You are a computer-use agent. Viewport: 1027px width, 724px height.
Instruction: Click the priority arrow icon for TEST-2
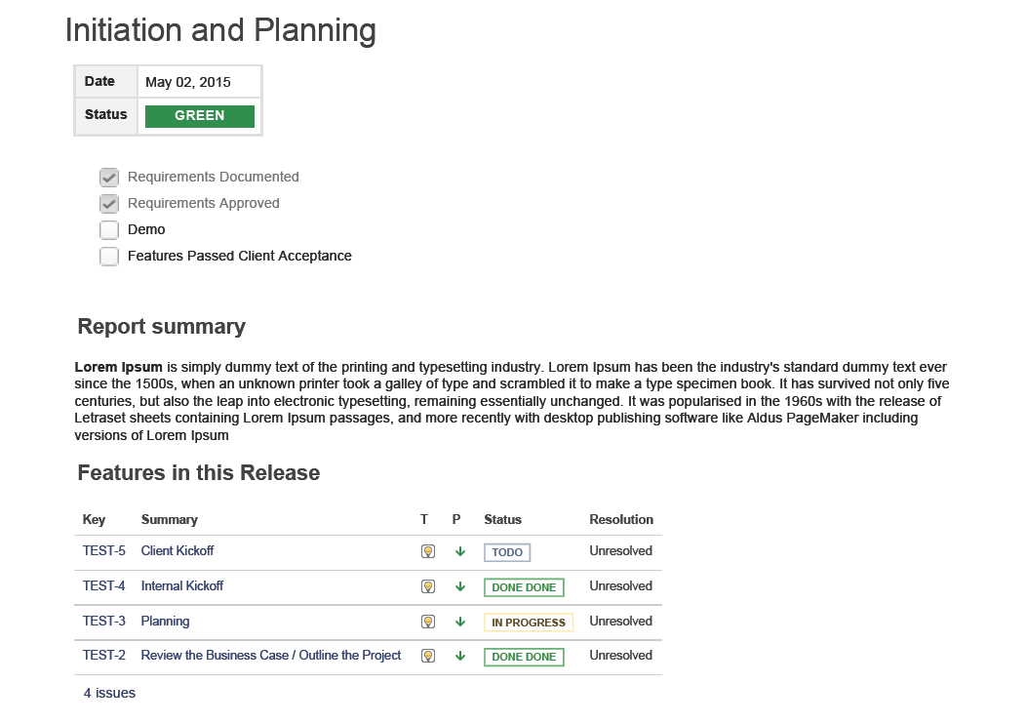tap(460, 656)
